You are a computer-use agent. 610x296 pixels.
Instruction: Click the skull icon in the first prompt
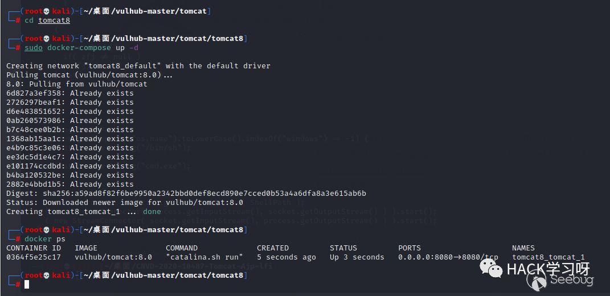tap(47, 11)
